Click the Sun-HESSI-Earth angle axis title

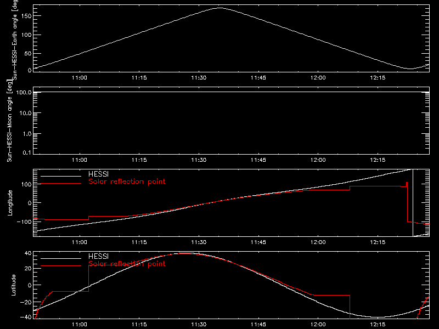pos(15,39)
